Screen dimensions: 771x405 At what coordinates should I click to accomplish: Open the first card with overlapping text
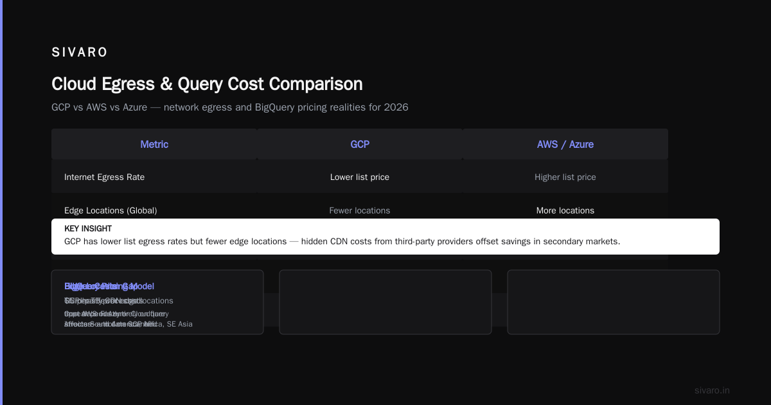coord(157,302)
